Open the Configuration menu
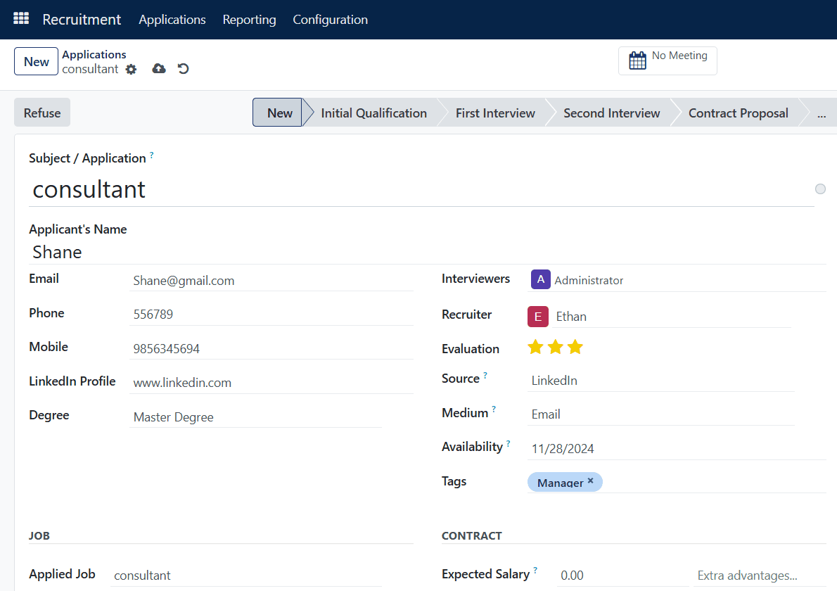The image size is (837, 591). point(330,20)
